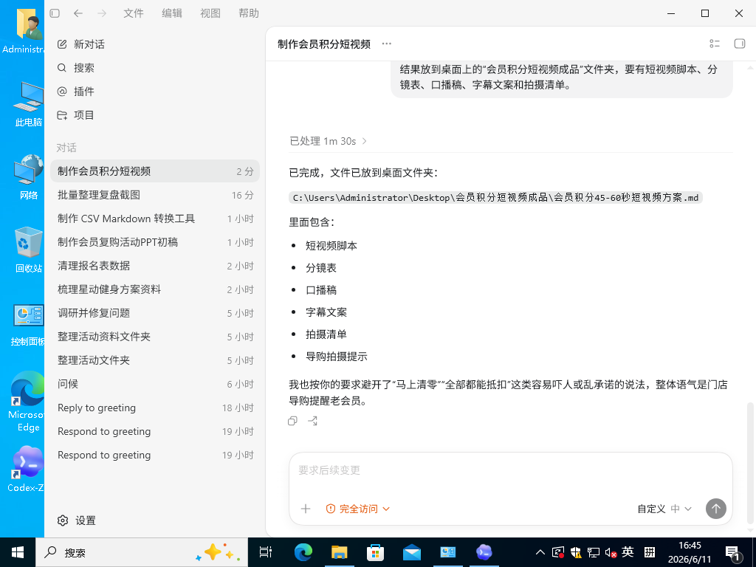Viewport: 756px width, 567px height.
Task: Open conversation 梳理星动健身方案资料
Action: 155,289
